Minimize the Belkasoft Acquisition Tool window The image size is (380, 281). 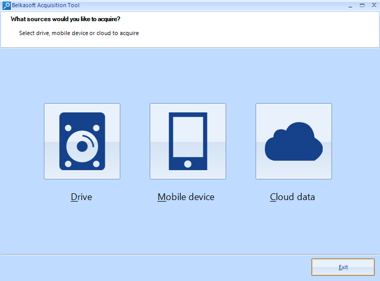[350, 6]
